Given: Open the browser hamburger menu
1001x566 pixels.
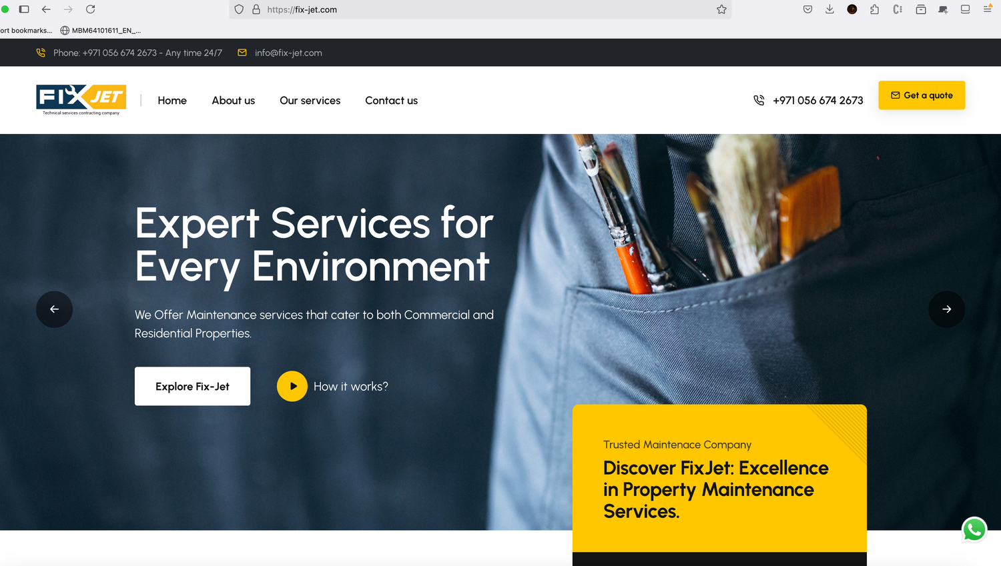Looking at the screenshot, I should tap(988, 9).
